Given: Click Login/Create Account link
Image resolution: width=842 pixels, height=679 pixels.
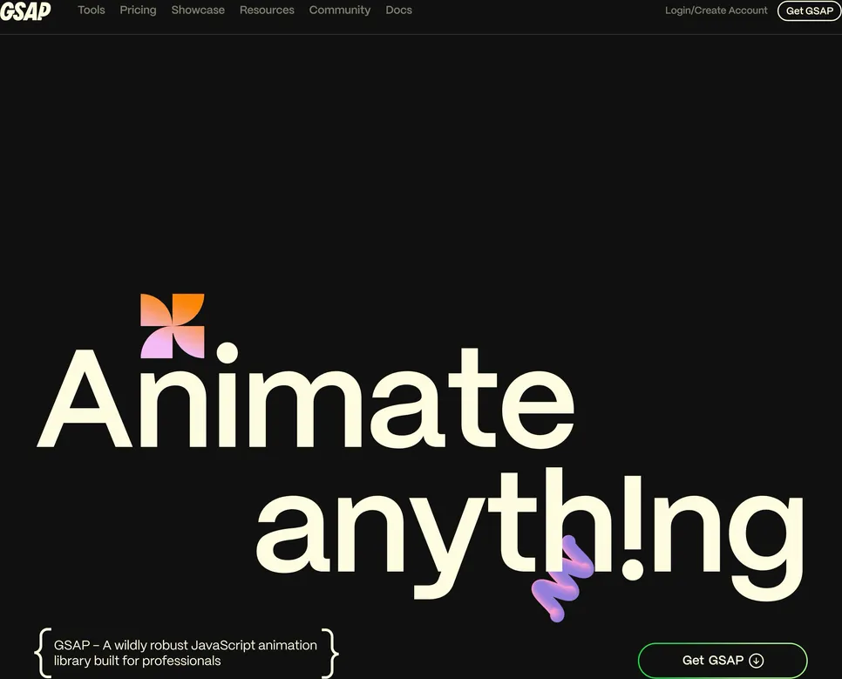Looking at the screenshot, I should point(716,10).
